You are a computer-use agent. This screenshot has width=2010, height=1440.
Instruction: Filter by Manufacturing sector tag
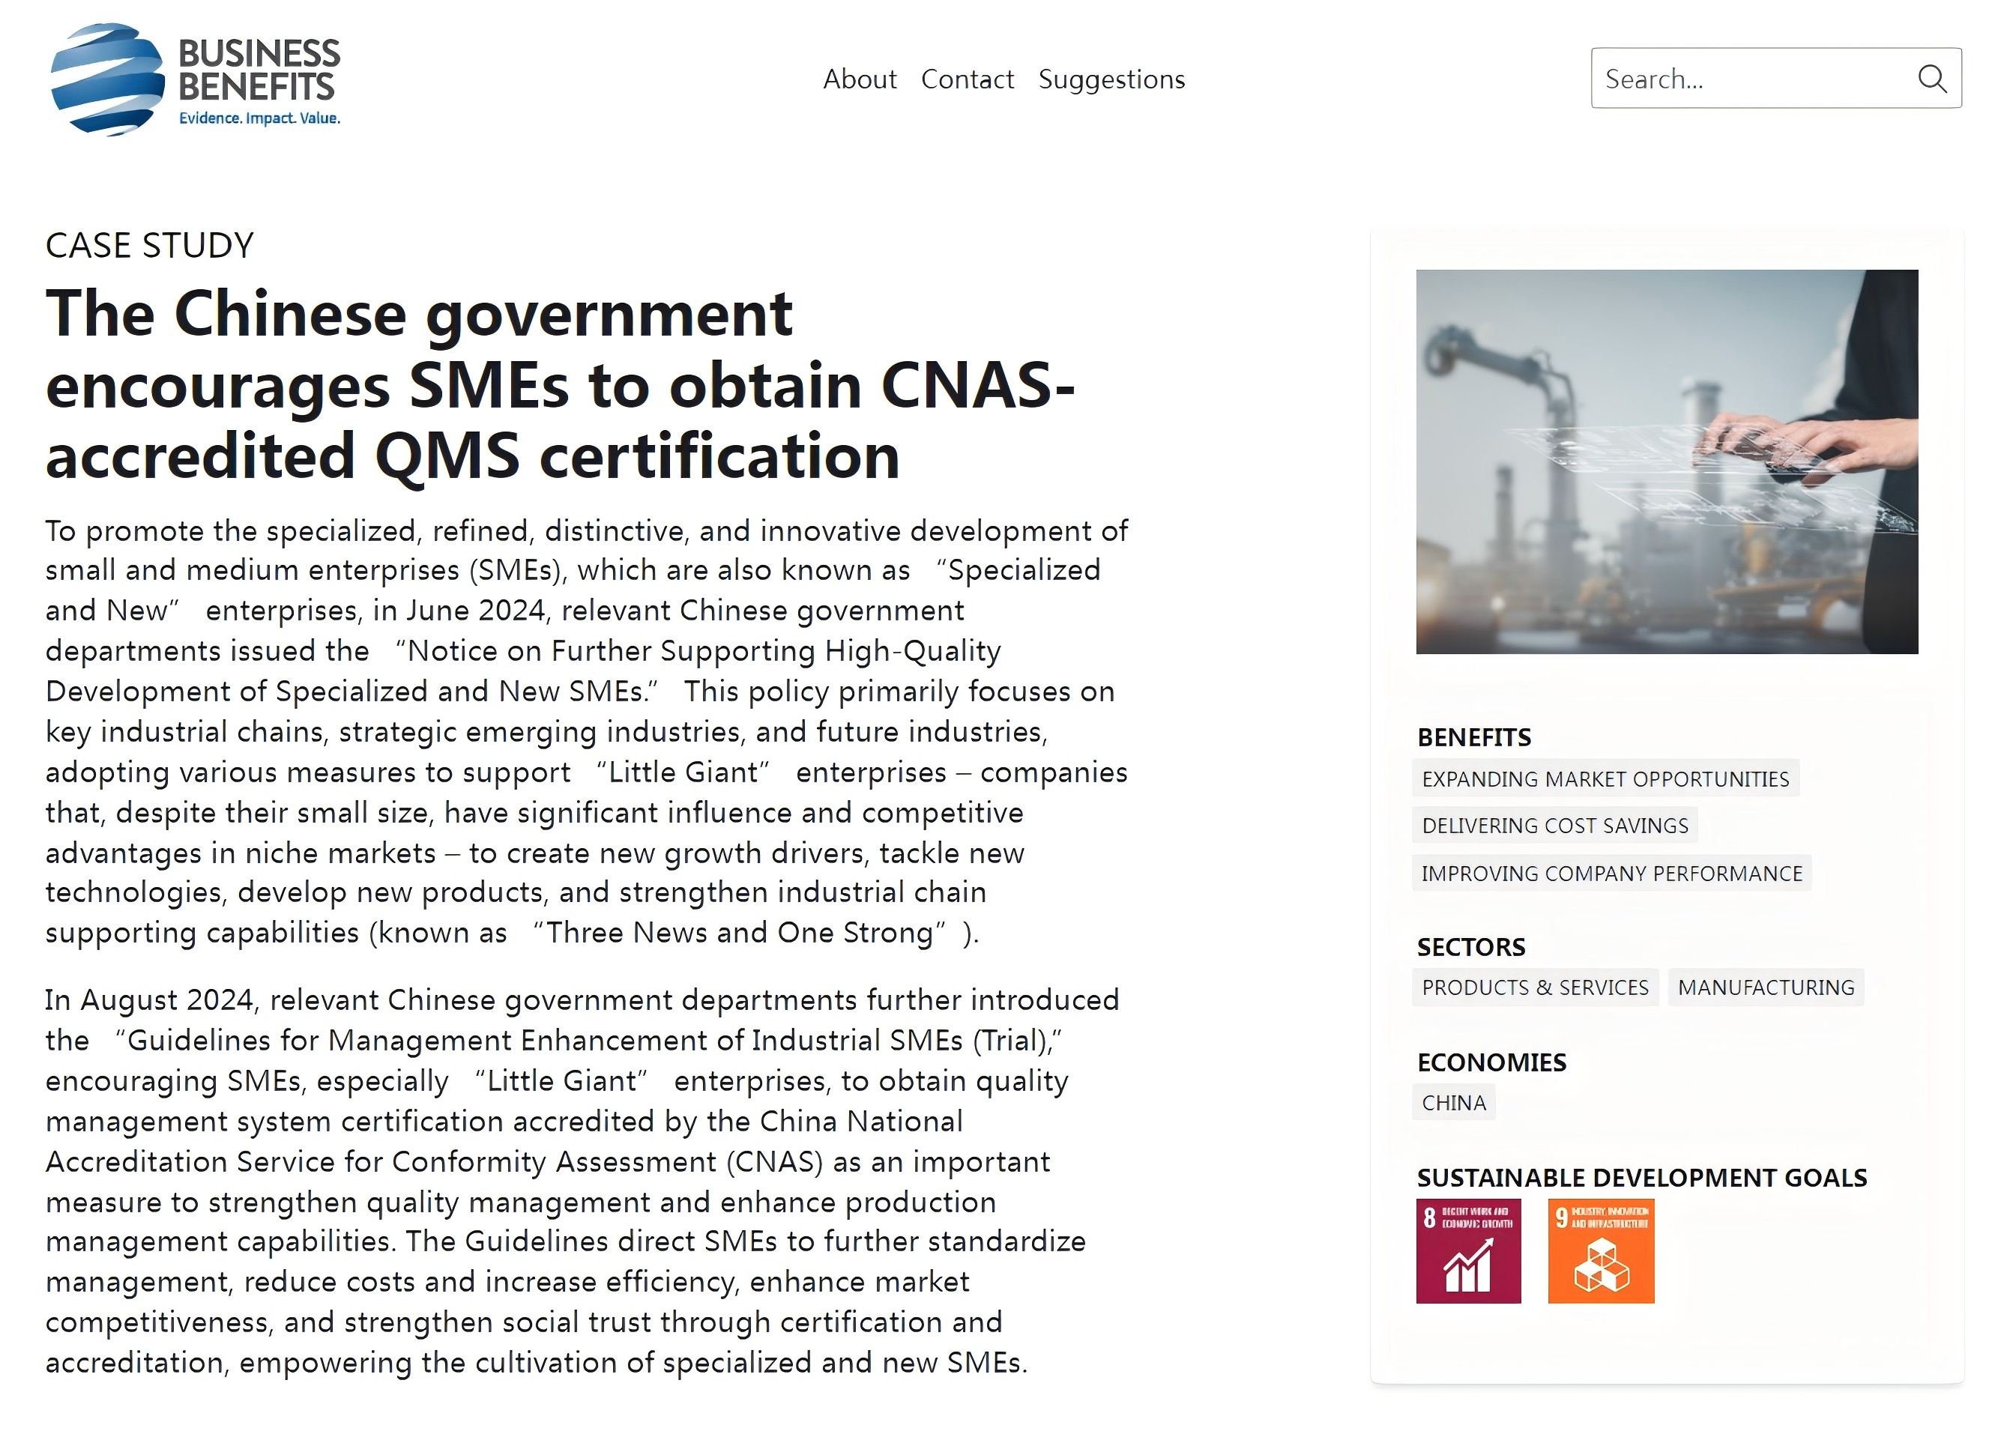[x=1766, y=987]
